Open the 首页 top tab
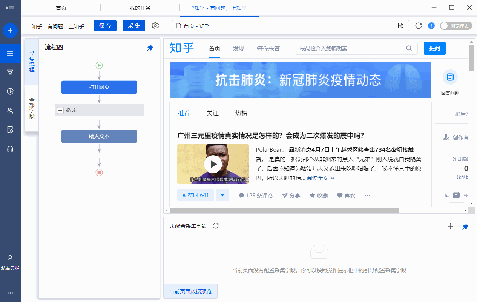Viewport: 477px width, 302px height. (61, 8)
